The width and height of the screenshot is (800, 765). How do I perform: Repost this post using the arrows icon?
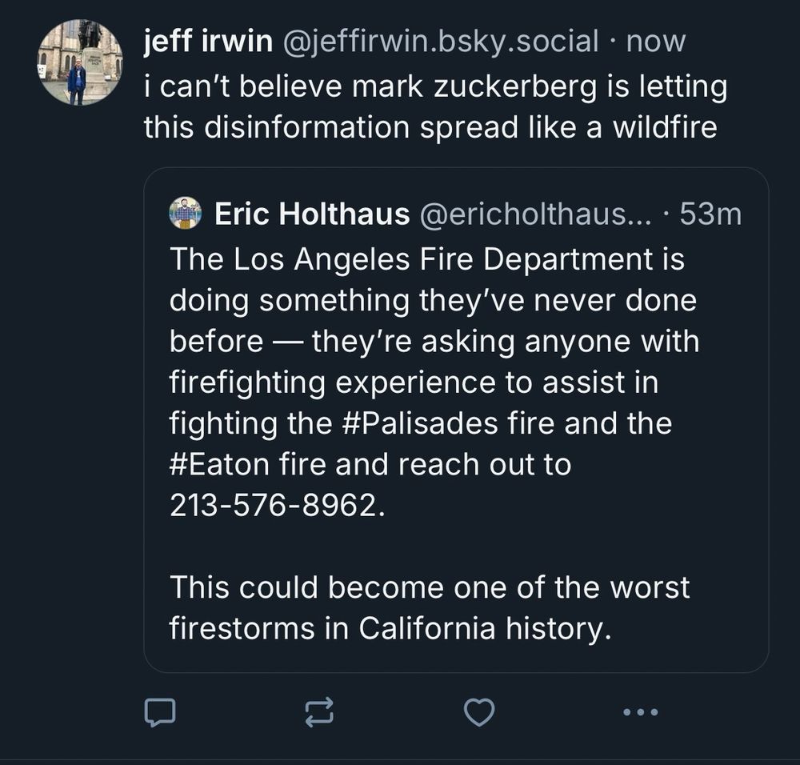tap(319, 711)
